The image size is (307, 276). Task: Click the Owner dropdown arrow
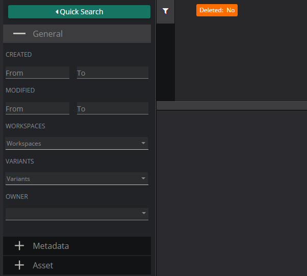coord(143,213)
